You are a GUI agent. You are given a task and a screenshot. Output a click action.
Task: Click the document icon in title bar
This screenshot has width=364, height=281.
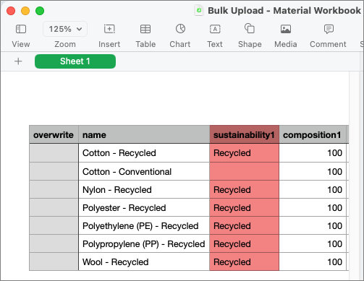coord(199,11)
